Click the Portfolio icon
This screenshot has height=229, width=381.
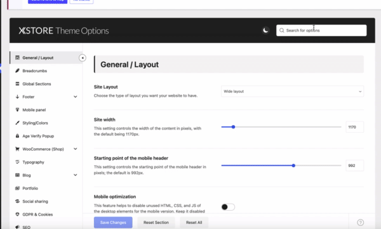coord(17,188)
